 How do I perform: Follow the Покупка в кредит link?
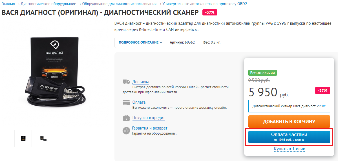tap(149, 118)
